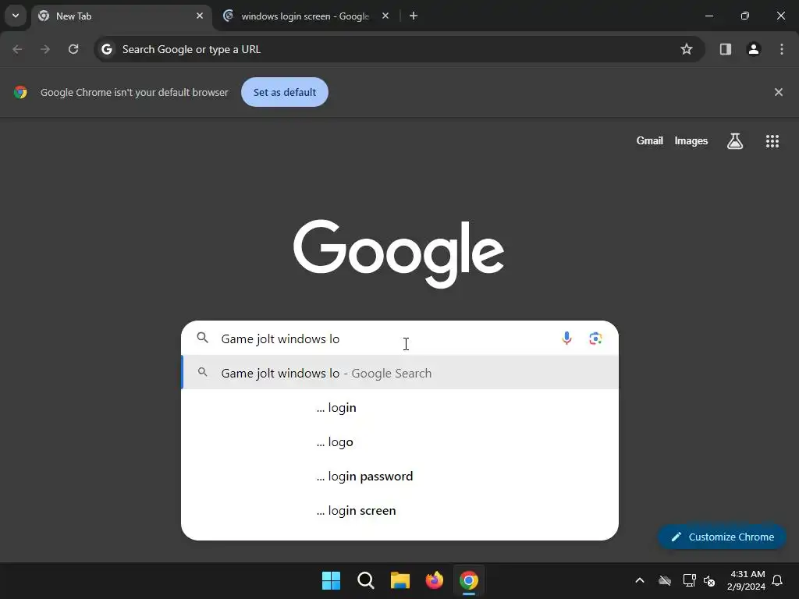Show hidden system tray icons
799x599 pixels.
pyautogui.click(x=640, y=580)
